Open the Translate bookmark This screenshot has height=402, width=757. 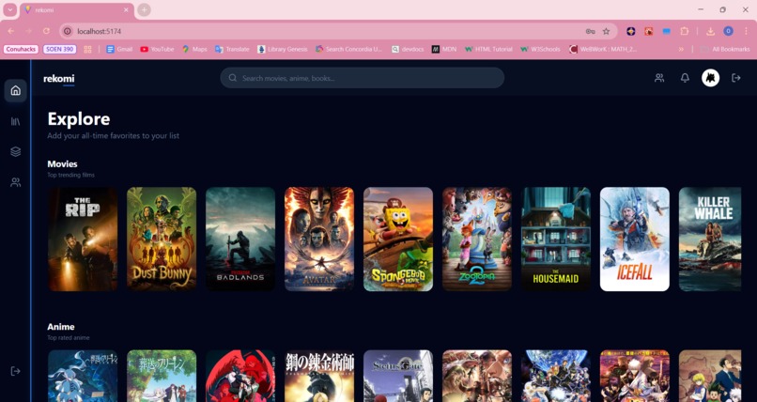pos(232,49)
